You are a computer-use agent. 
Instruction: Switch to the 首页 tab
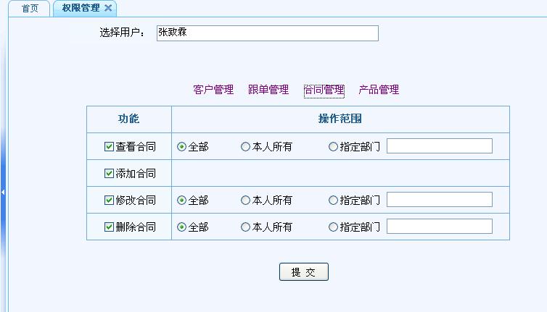(30, 9)
